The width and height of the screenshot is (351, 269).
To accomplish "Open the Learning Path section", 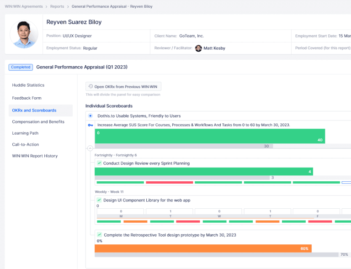I will 25,133.
